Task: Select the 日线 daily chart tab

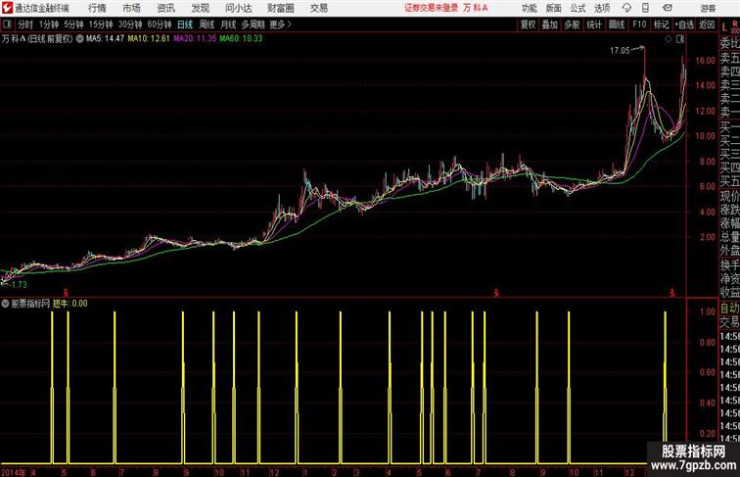Action: [x=185, y=24]
